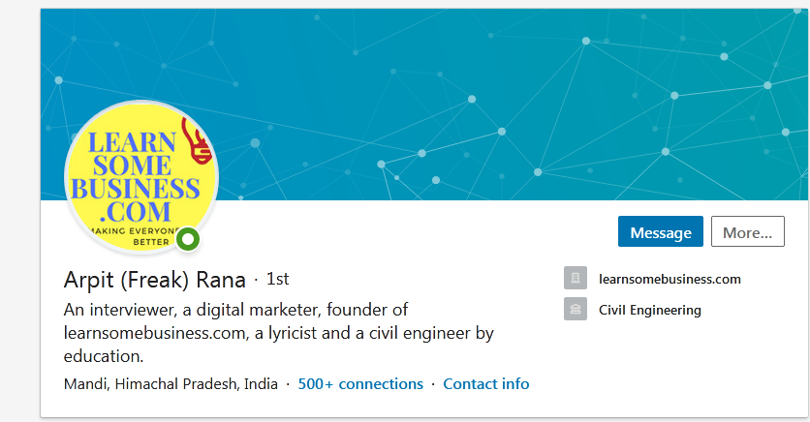Image resolution: width=810 pixels, height=422 pixels.
Task: Click the green online status indicator
Action: [x=188, y=239]
